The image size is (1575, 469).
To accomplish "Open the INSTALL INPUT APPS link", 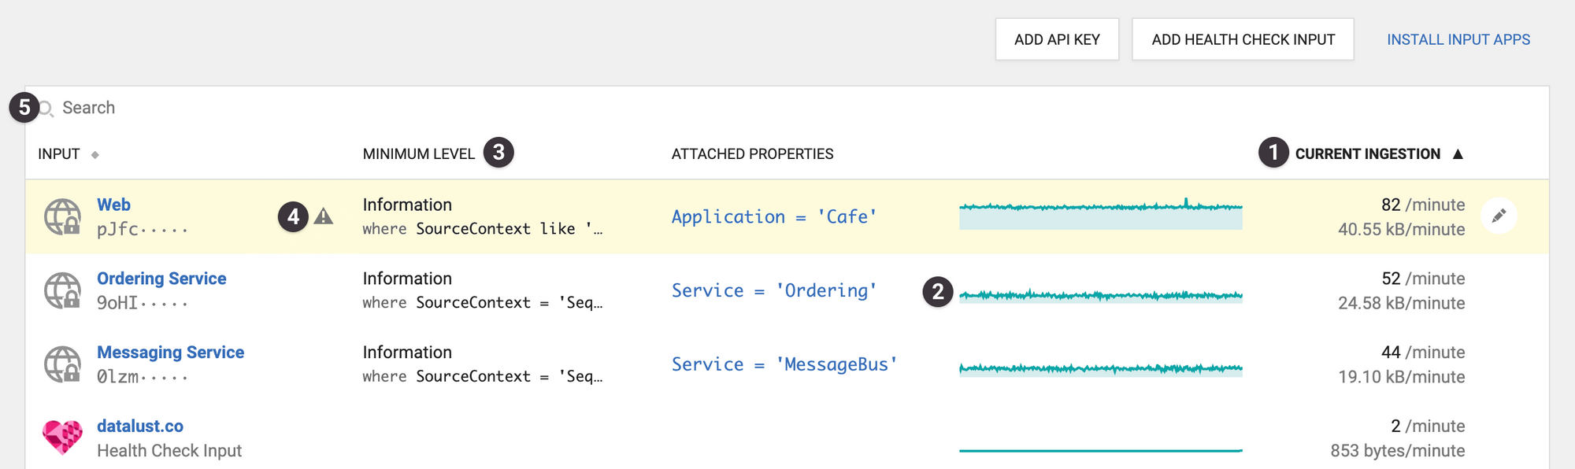I will point(1458,39).
